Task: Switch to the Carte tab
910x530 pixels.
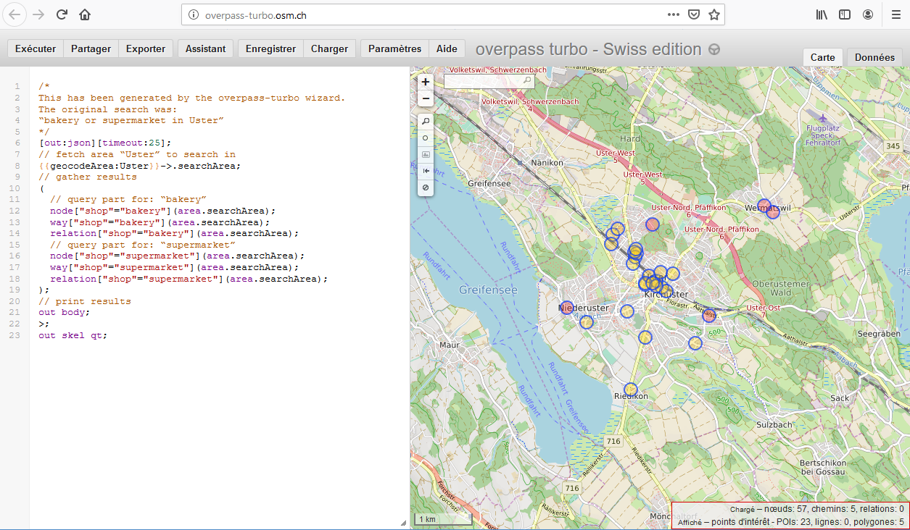Action: [x=822, y=57]
